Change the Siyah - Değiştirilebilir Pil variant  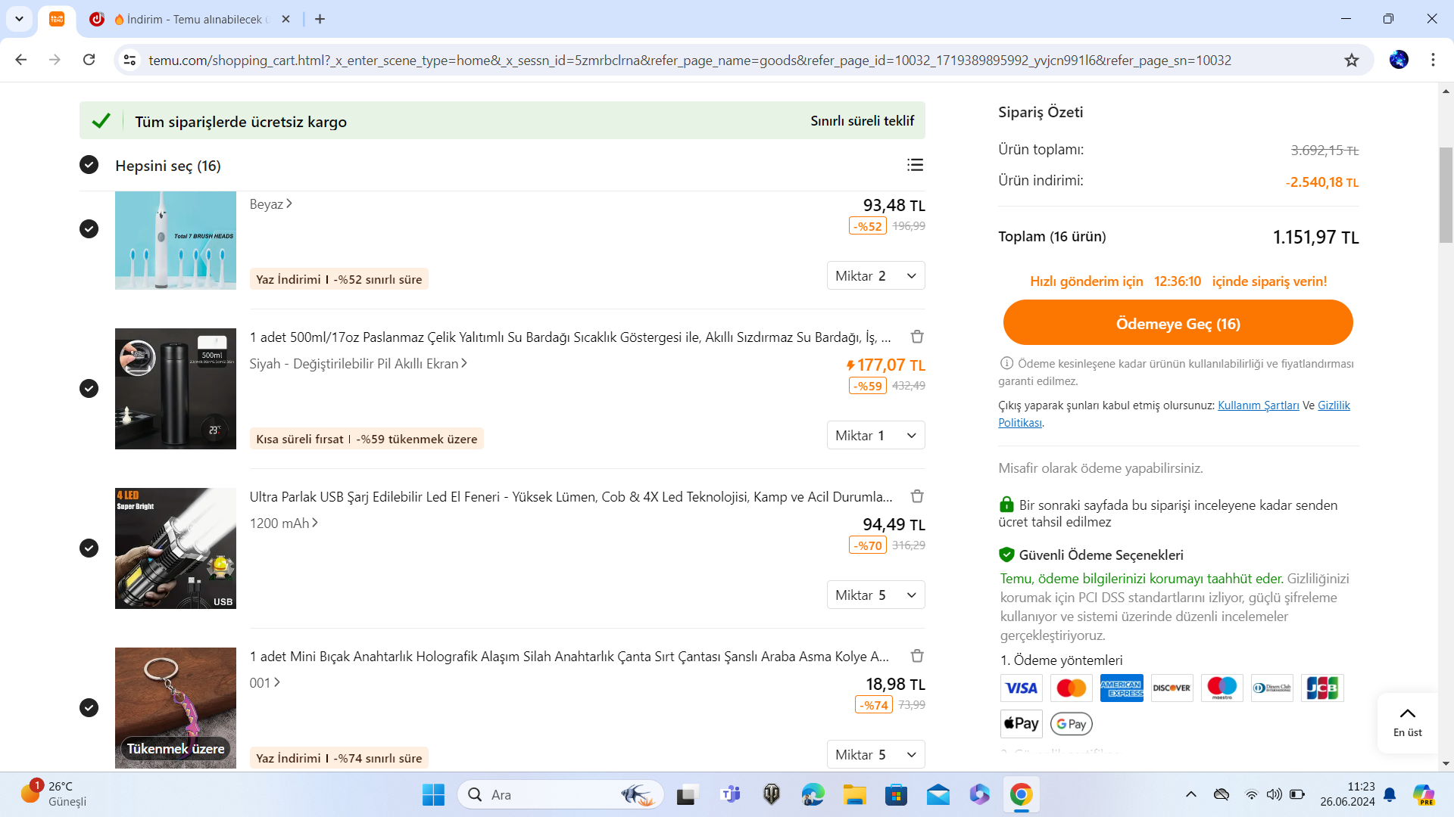click(x=358, y=364)
